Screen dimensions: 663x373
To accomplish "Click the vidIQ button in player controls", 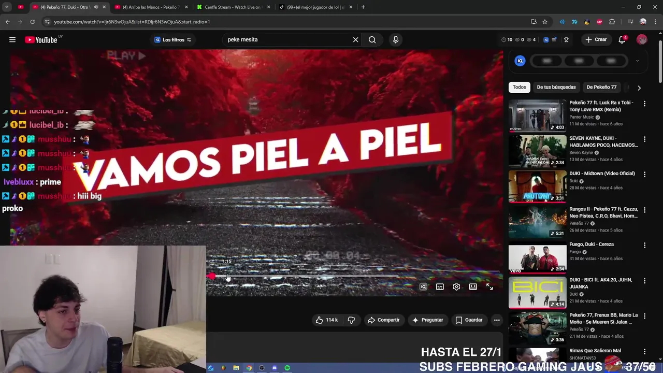I will (x=423, y=286).
